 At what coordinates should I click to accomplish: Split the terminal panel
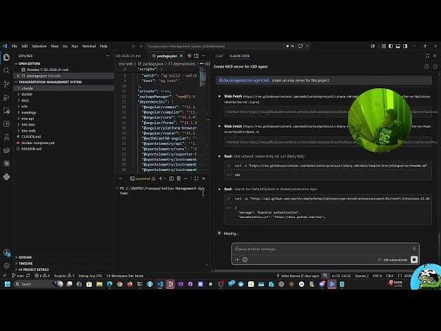tap(172, 179)
